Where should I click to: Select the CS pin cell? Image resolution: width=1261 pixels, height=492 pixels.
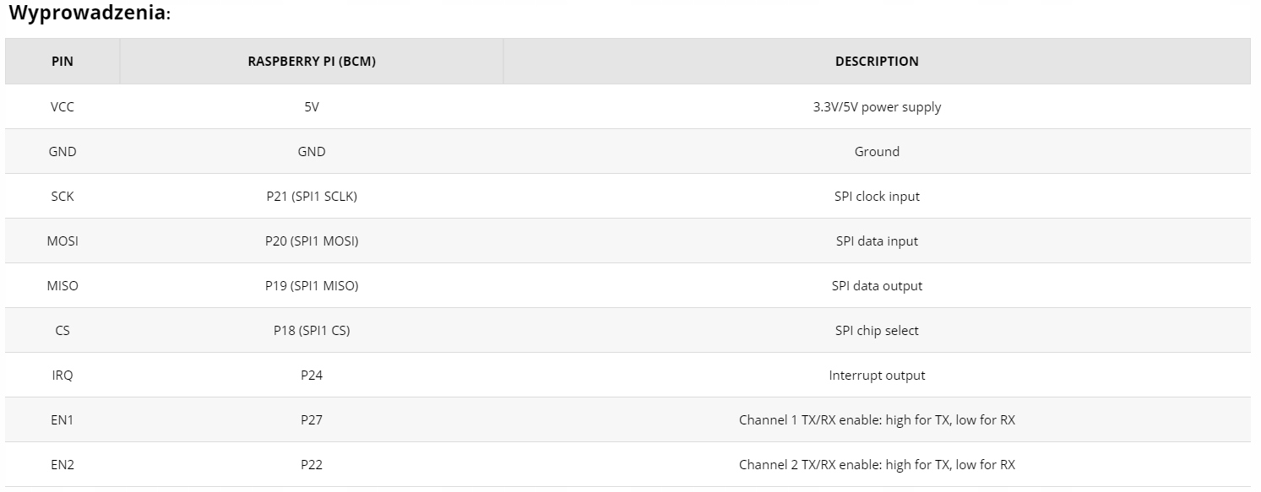[63, 331]
